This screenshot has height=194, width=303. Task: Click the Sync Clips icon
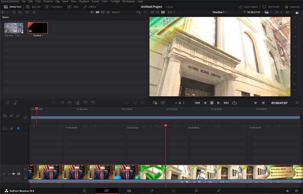click(27, 12)
